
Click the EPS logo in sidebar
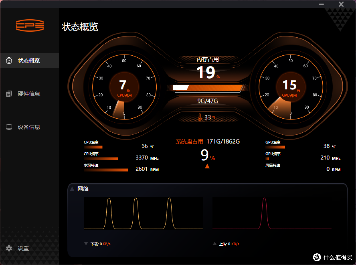[x=30, y=25]
